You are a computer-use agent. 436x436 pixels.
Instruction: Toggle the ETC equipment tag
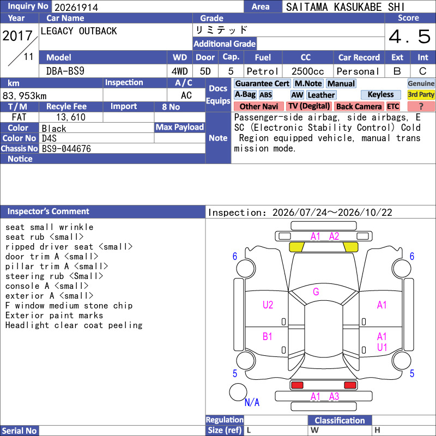(393, 106)
